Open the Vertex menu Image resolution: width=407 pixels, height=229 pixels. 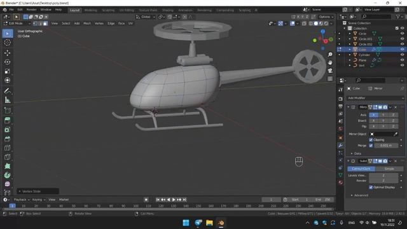[x=99, y=24]
